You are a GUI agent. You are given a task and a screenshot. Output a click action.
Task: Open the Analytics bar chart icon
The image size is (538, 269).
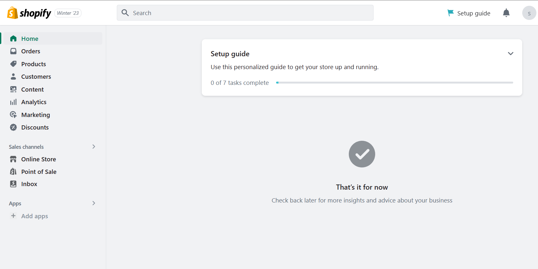click(x=13, y=102)
